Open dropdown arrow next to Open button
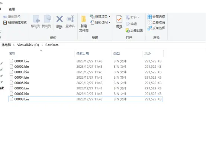 (x=138, y=18)
